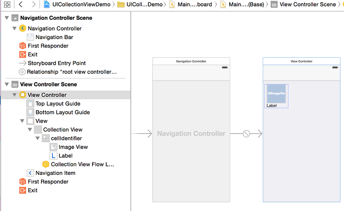Select the Label text in the canvas cell
This screenshot has height=211, width=344.
[272, 106]
